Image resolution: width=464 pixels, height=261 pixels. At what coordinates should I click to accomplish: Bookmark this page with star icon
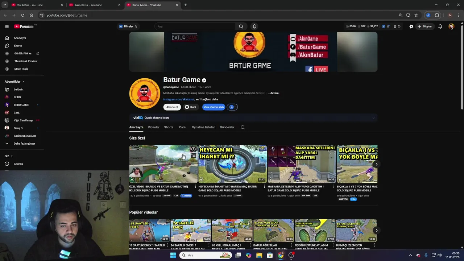(x=416, y=15)
